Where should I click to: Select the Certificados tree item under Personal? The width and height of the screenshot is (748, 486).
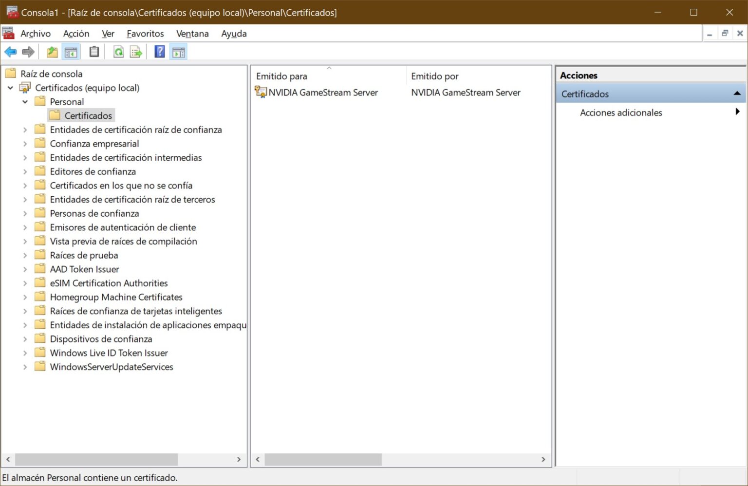[x=88, y=115]
